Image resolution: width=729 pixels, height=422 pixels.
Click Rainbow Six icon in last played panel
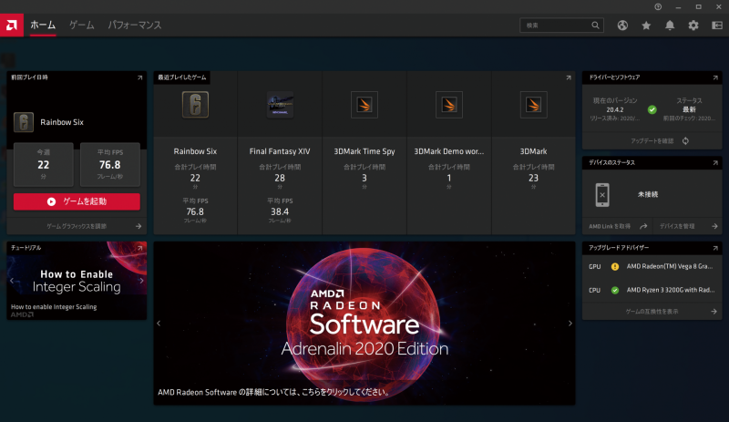pyautogui.click(x=24, y=122)
